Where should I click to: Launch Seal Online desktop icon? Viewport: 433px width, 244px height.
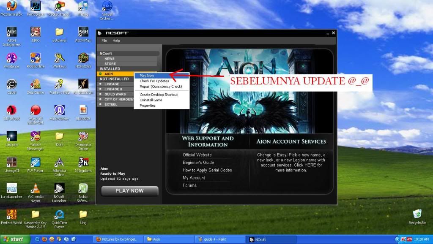pyautogui.click(x=36, y=86)
